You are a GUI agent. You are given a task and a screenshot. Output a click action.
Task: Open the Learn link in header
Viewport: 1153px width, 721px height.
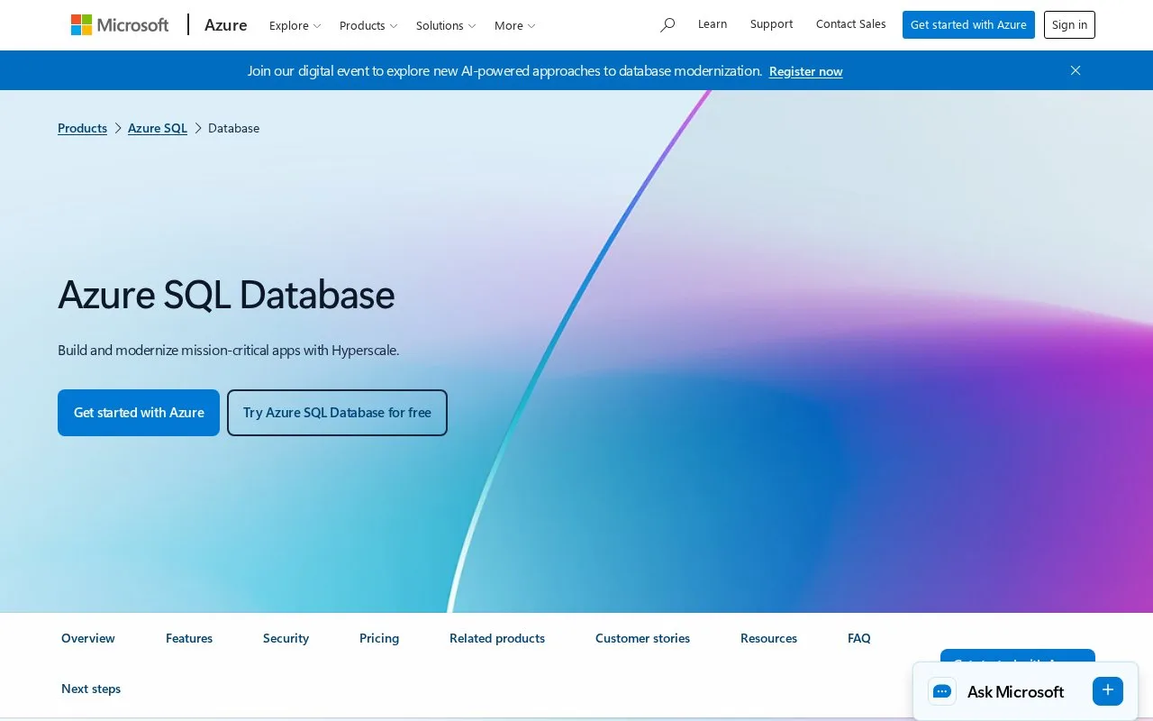click(713, 24)
